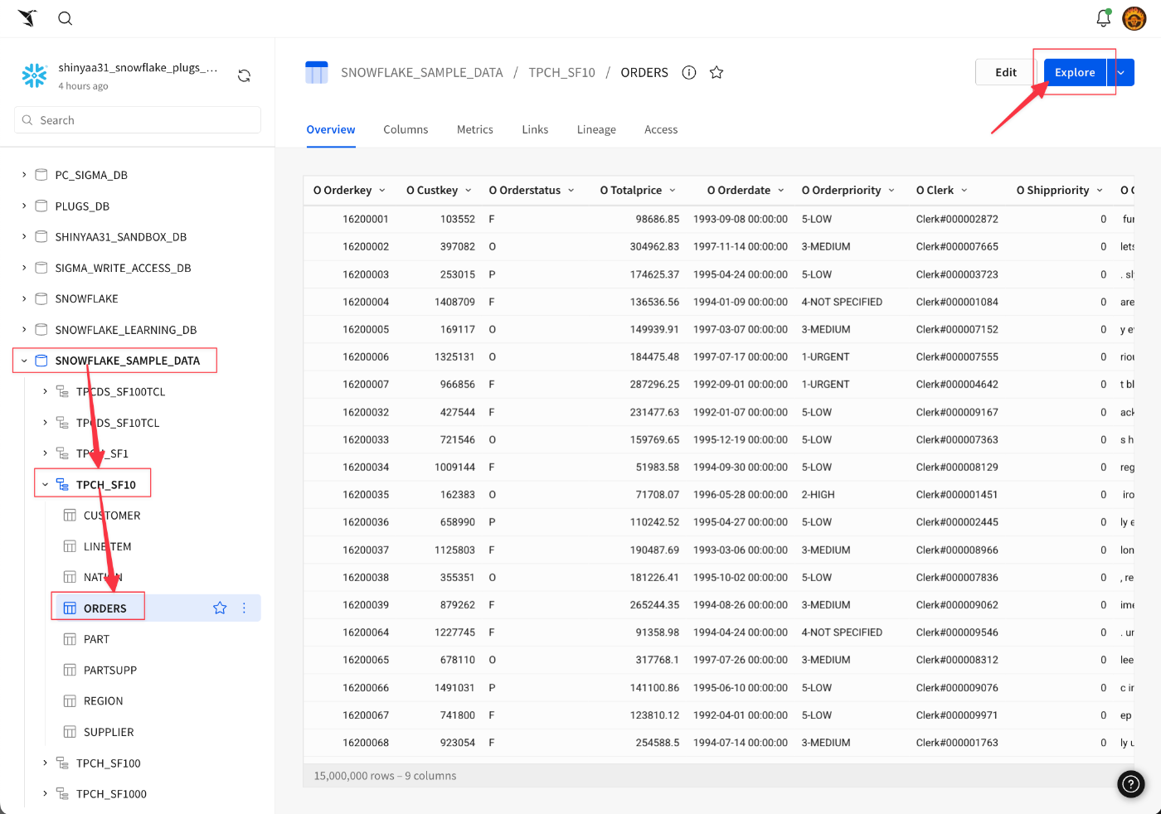Star the ORDERS table in header
This screenshot has height=814, width=1161.
pyautogui.click(x=717, y=73)
